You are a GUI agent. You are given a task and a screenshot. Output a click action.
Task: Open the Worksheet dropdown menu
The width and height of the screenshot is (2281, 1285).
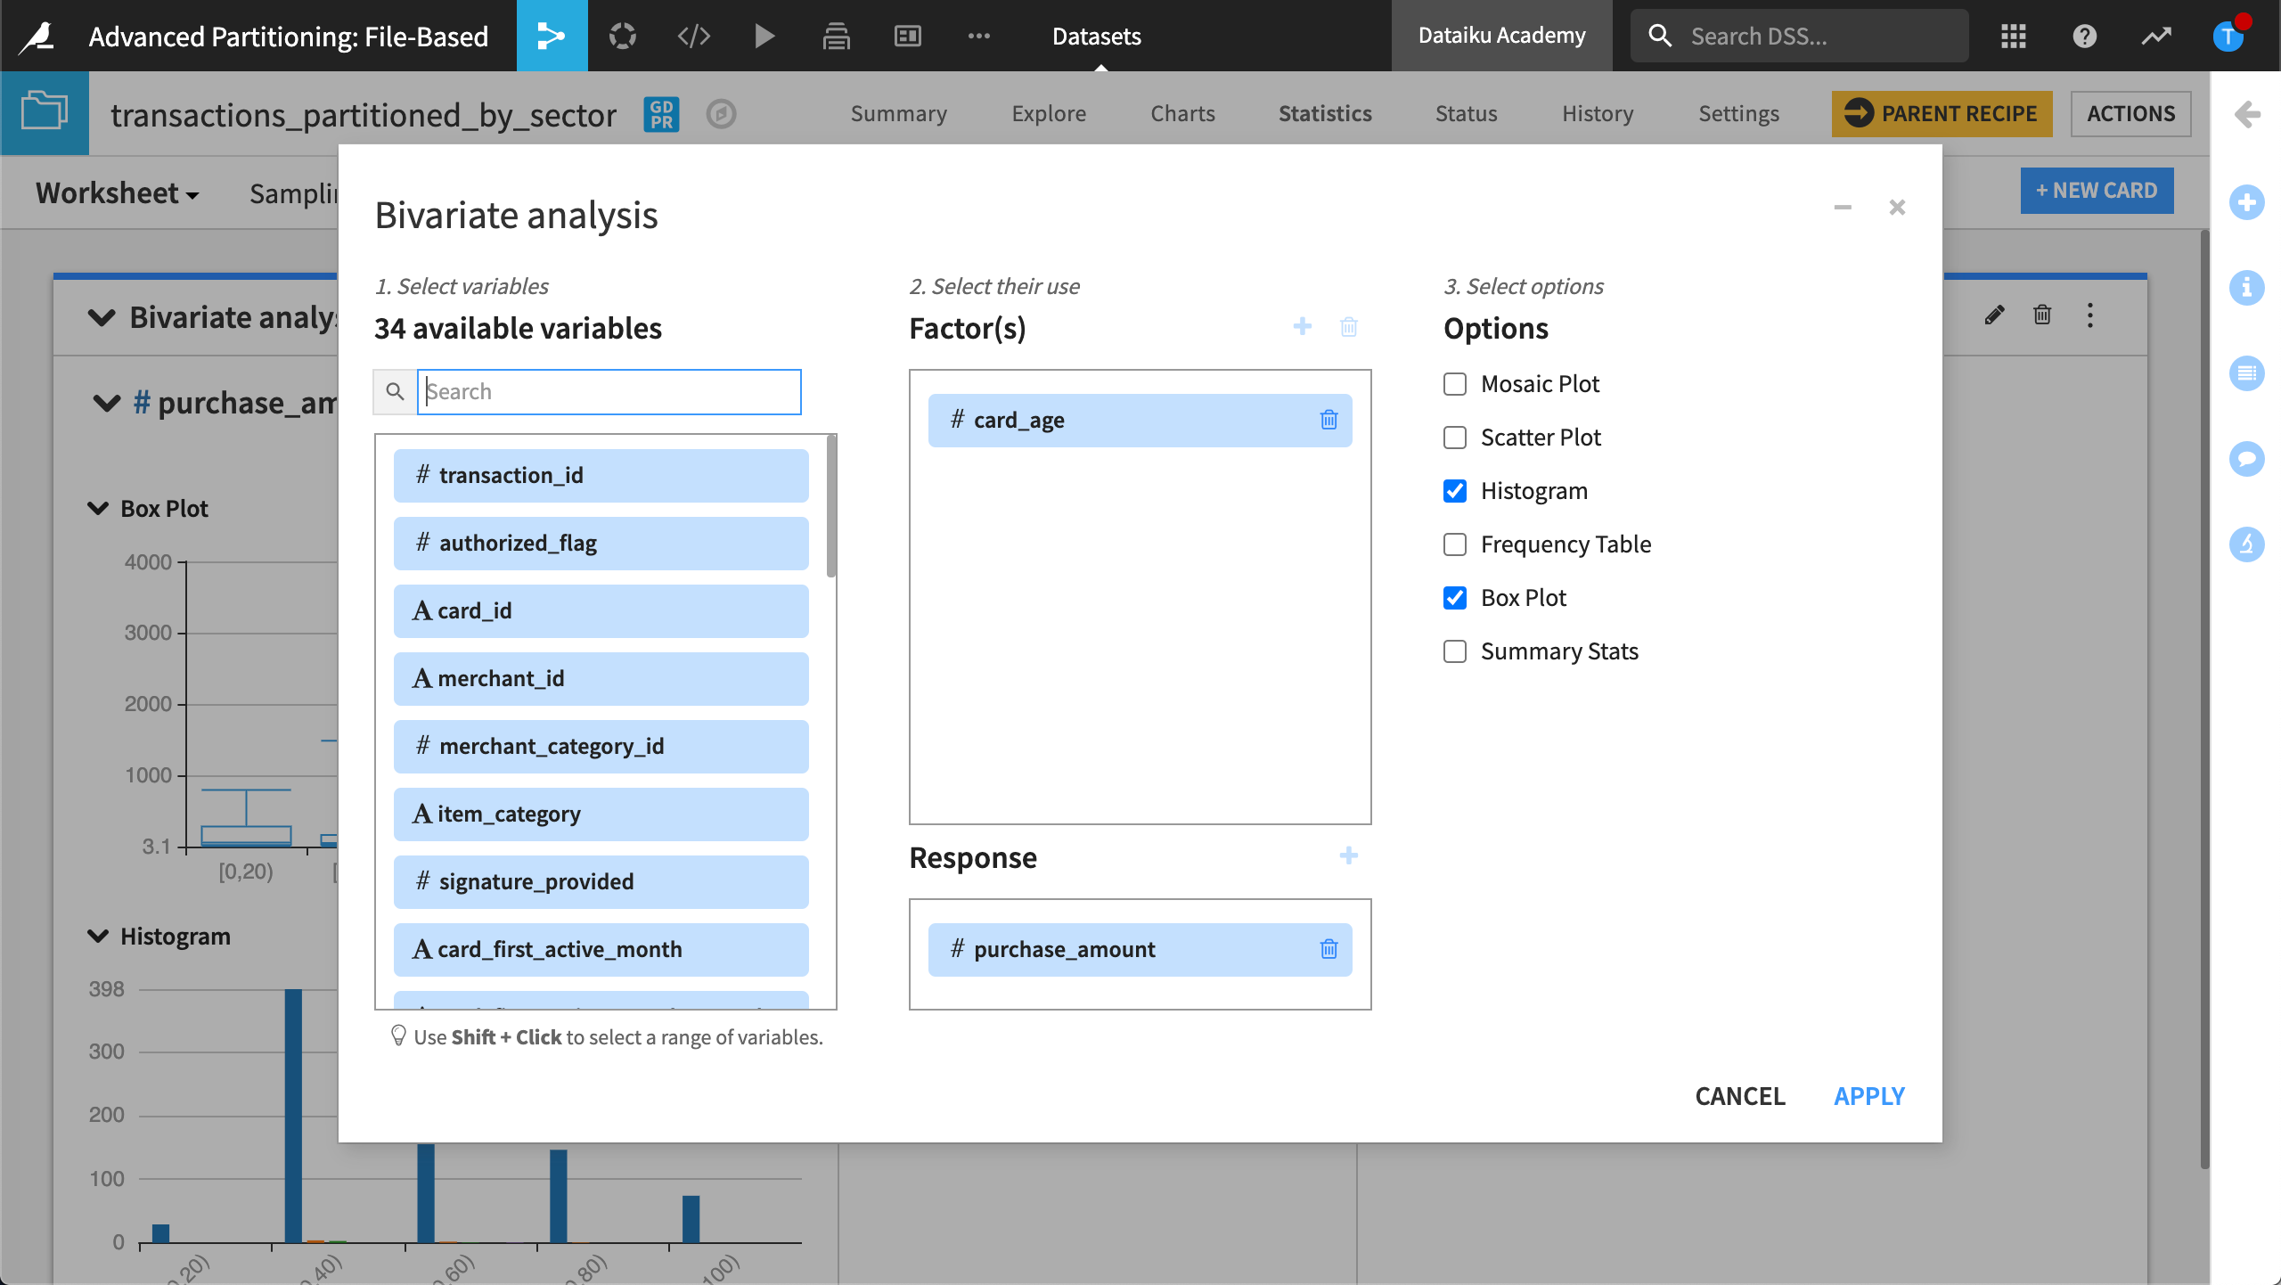tap(117, 193)
